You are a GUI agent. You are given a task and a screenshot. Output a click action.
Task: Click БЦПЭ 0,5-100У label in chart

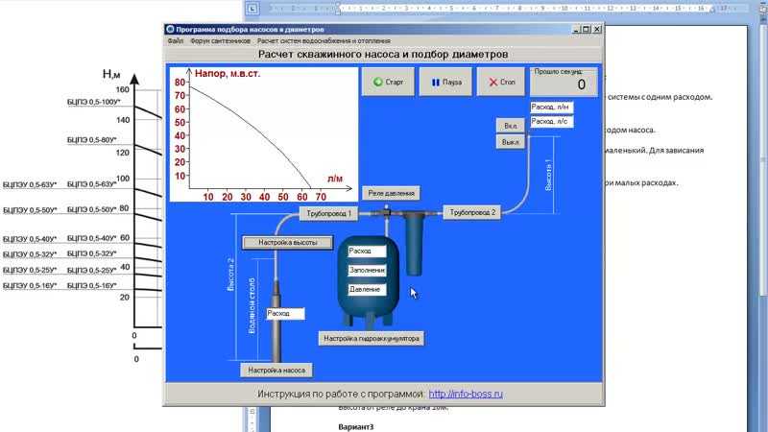93,102
